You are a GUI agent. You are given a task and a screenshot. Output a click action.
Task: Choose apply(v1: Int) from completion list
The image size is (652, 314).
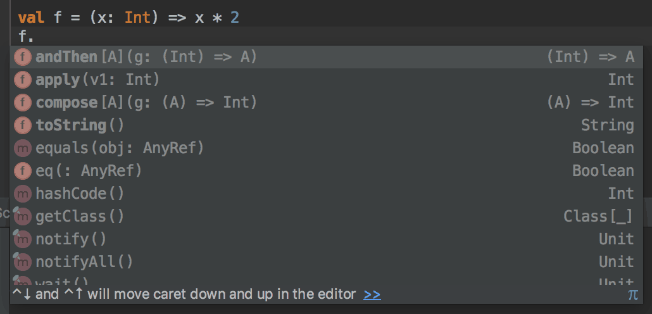97,80
